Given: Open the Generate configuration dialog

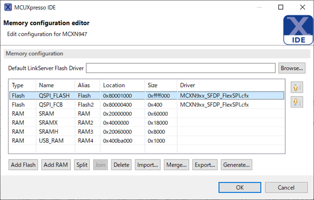Looking at the screenshot, I should tap(236, 164).
